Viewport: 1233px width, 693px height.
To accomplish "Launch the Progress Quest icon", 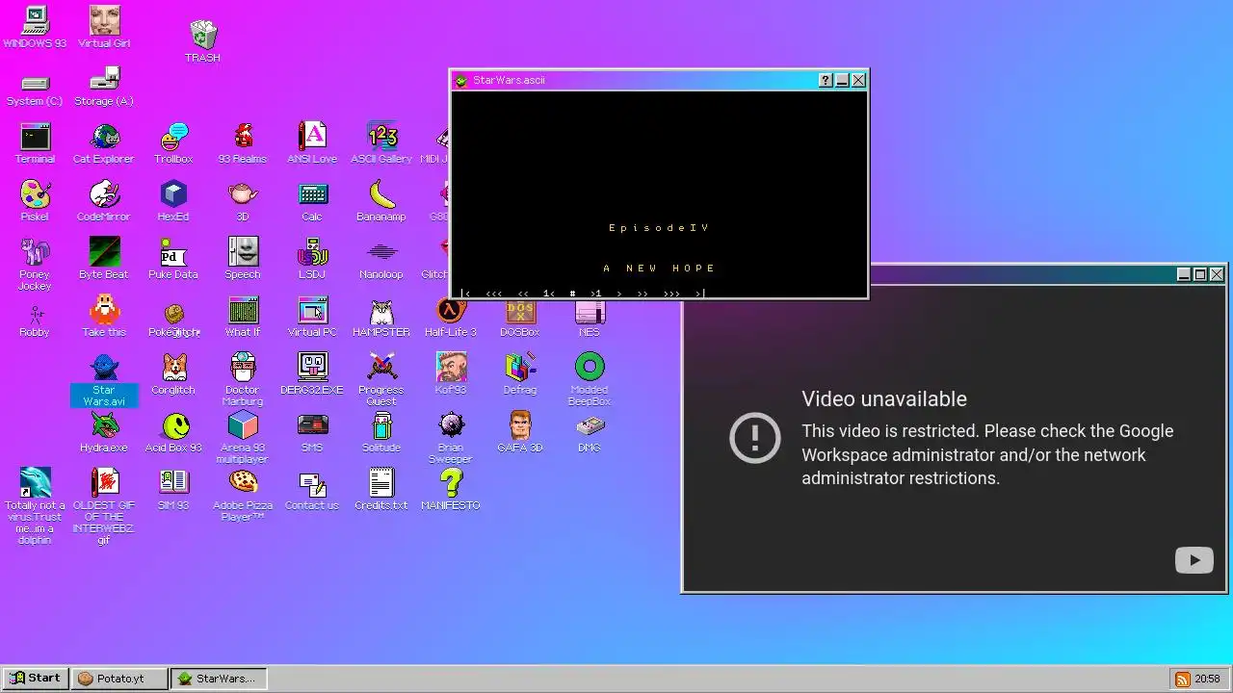I will pos(381,380).
